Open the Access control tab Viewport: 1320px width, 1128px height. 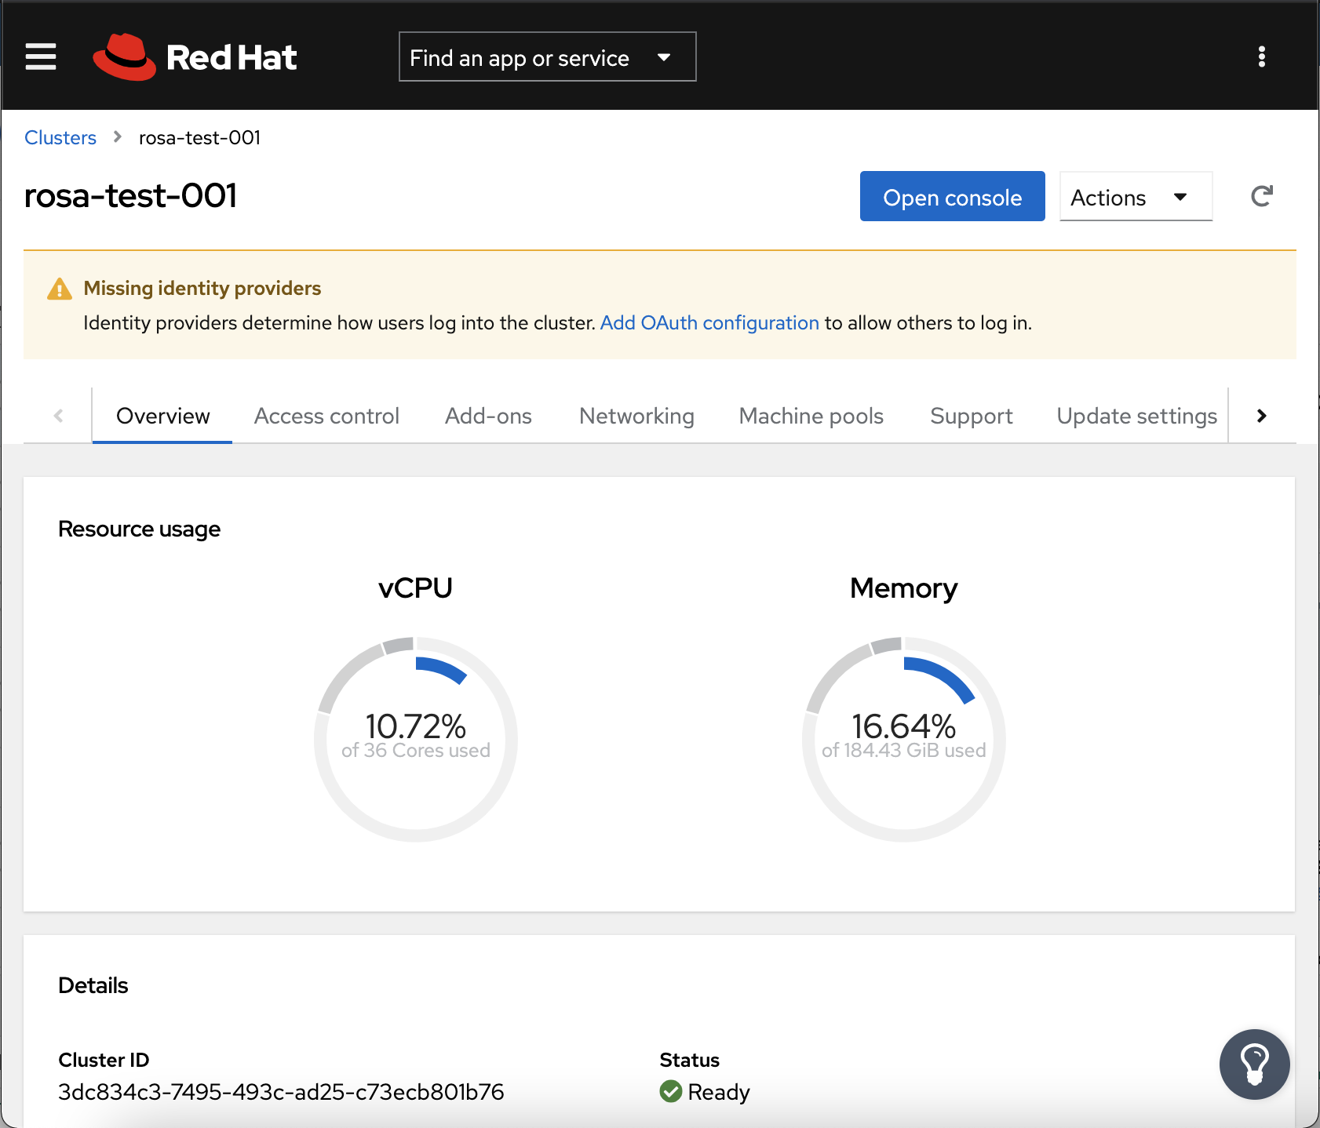(326, 416)
